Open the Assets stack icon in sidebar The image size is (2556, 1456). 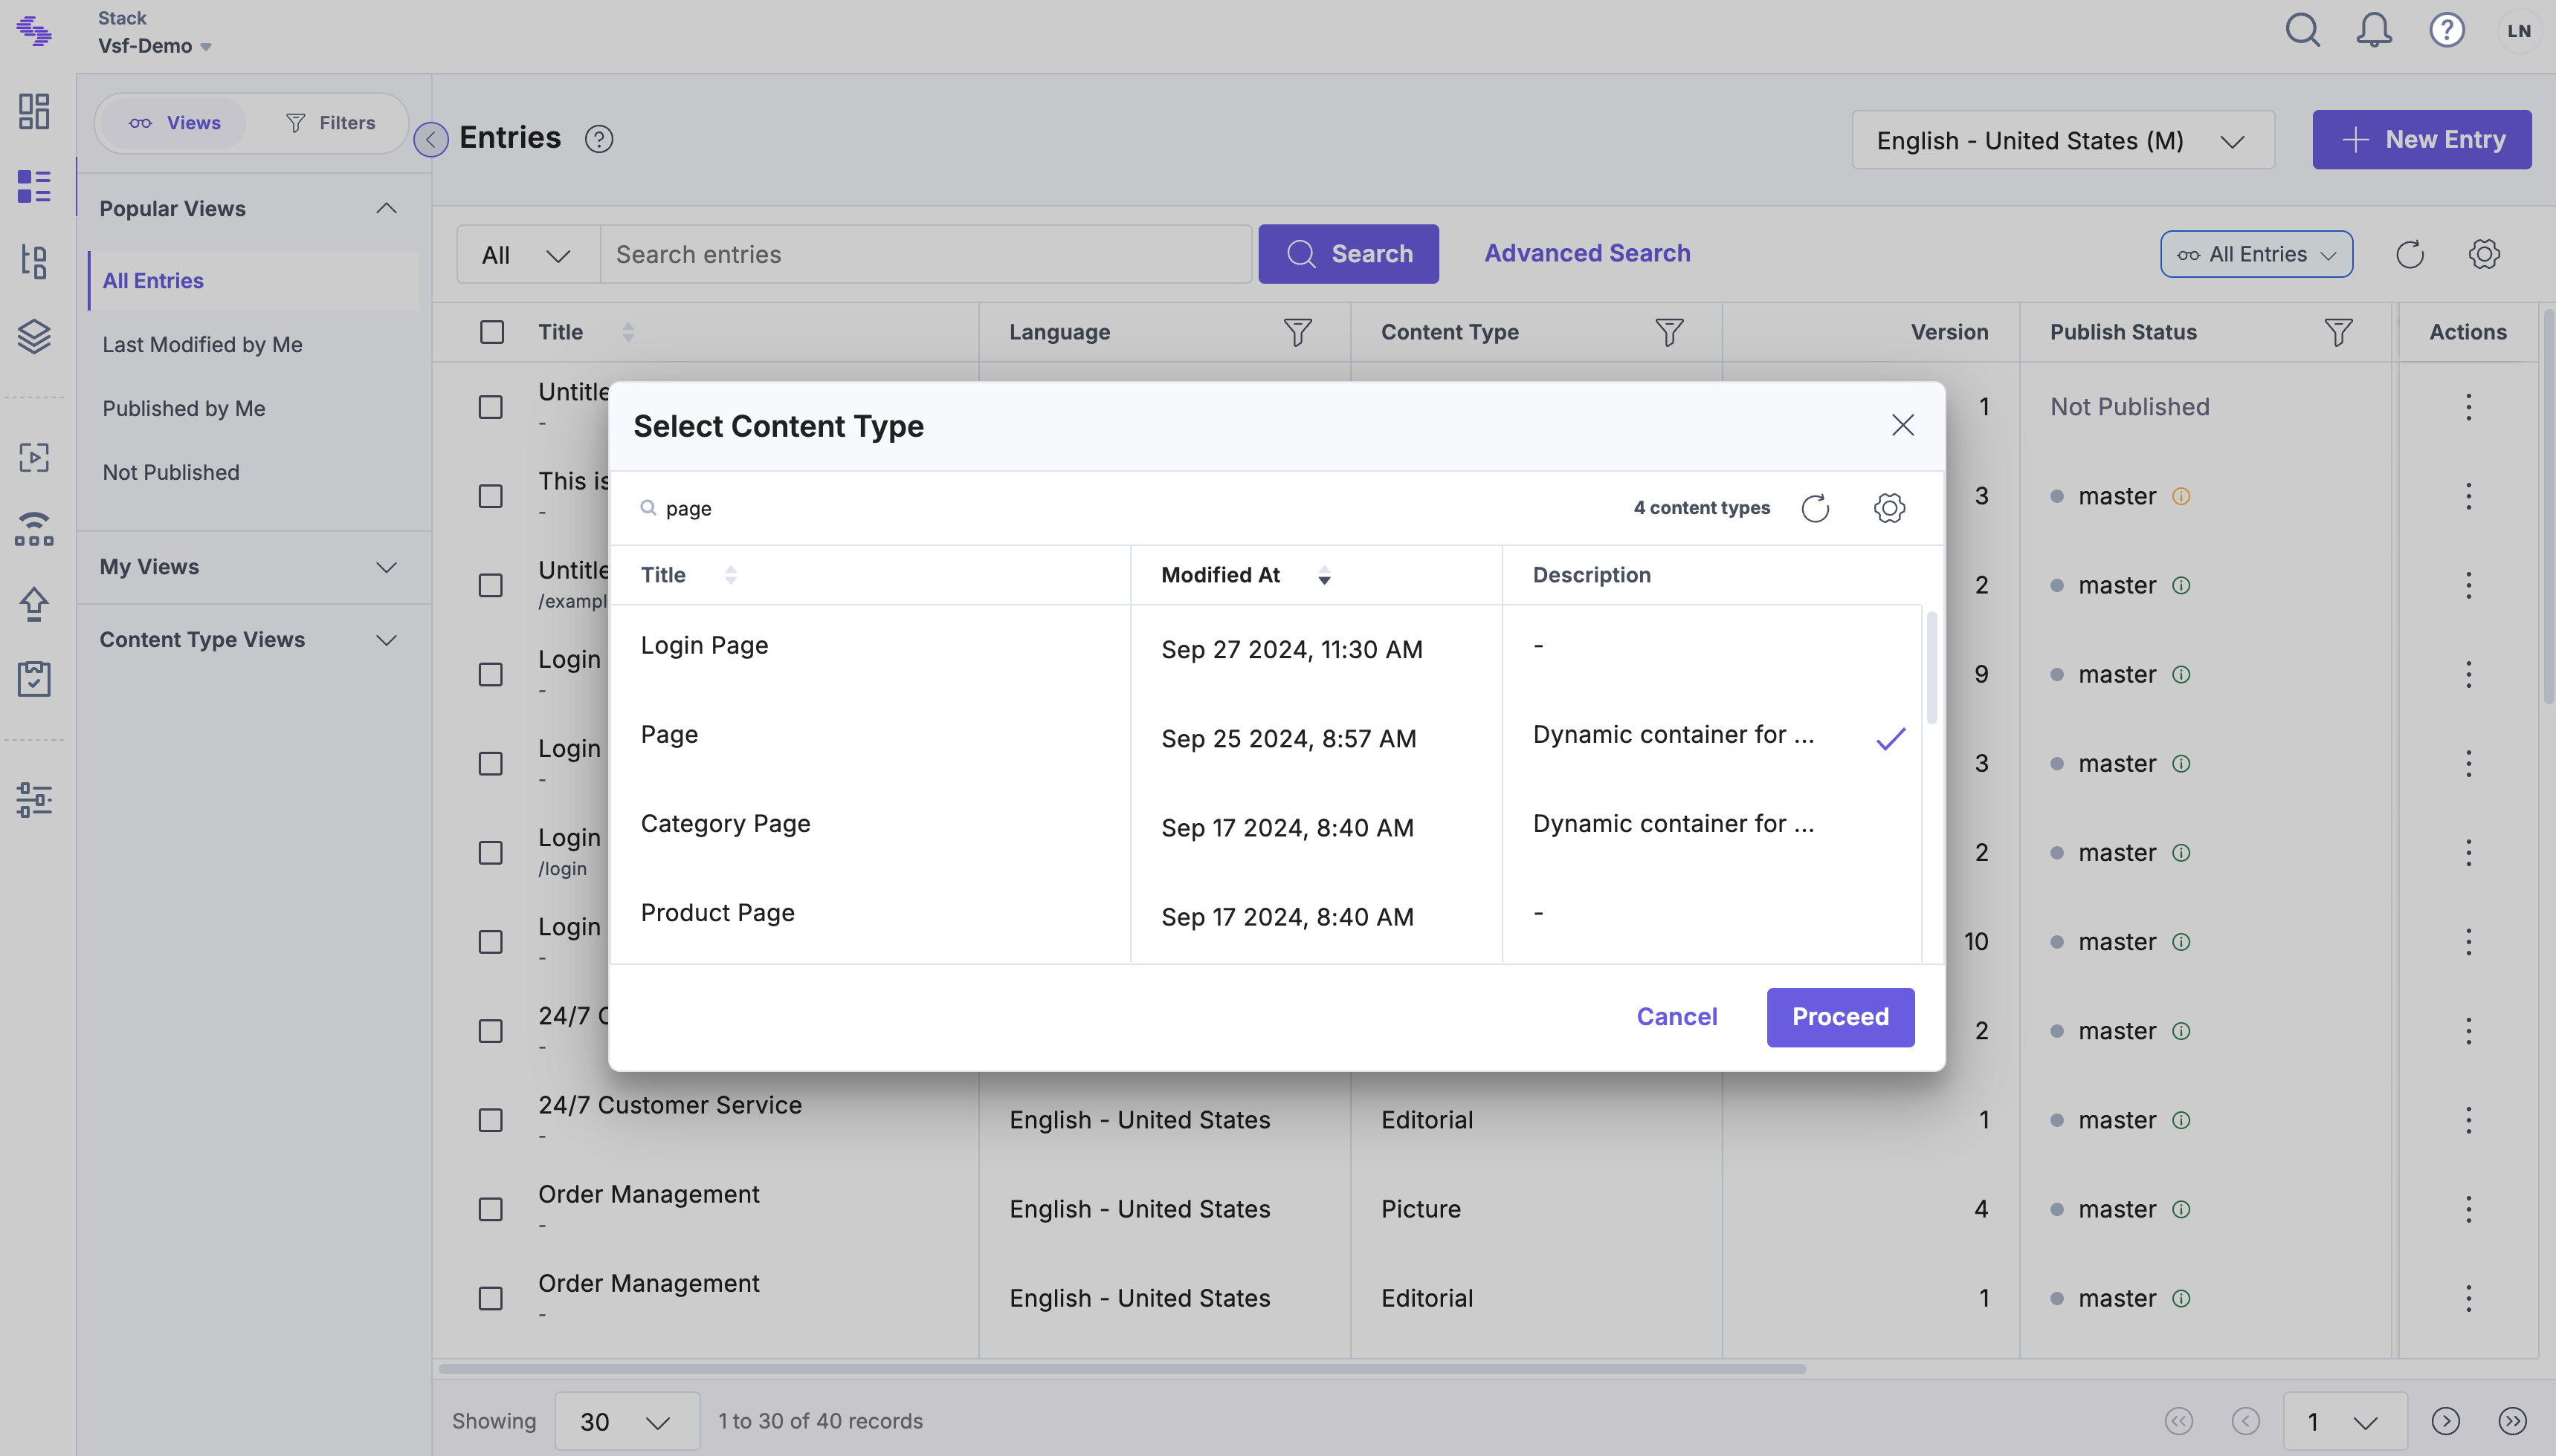click(34, 337)
